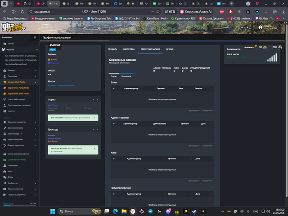288x216 pixels.
Task: Open Windows Start menu
Action: click(53, 211)
